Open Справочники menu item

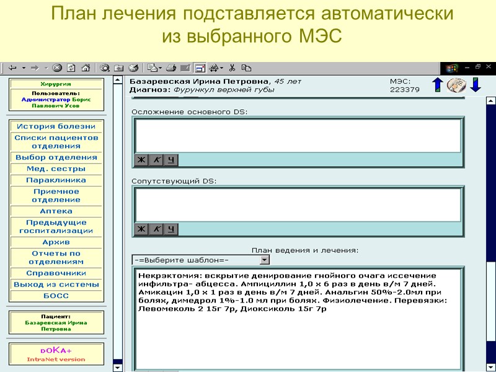pos(56,273)
